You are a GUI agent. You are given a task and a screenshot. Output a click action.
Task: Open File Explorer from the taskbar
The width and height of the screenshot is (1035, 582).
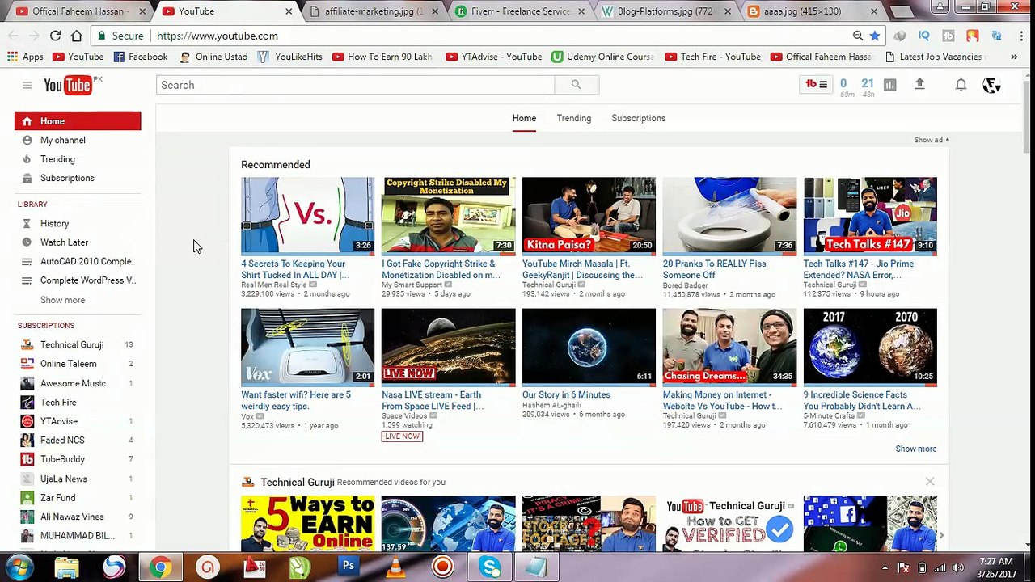(x=67, y=567)
